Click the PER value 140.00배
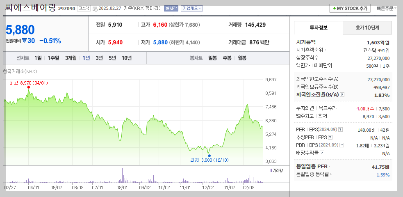 [x=367, y=130]
